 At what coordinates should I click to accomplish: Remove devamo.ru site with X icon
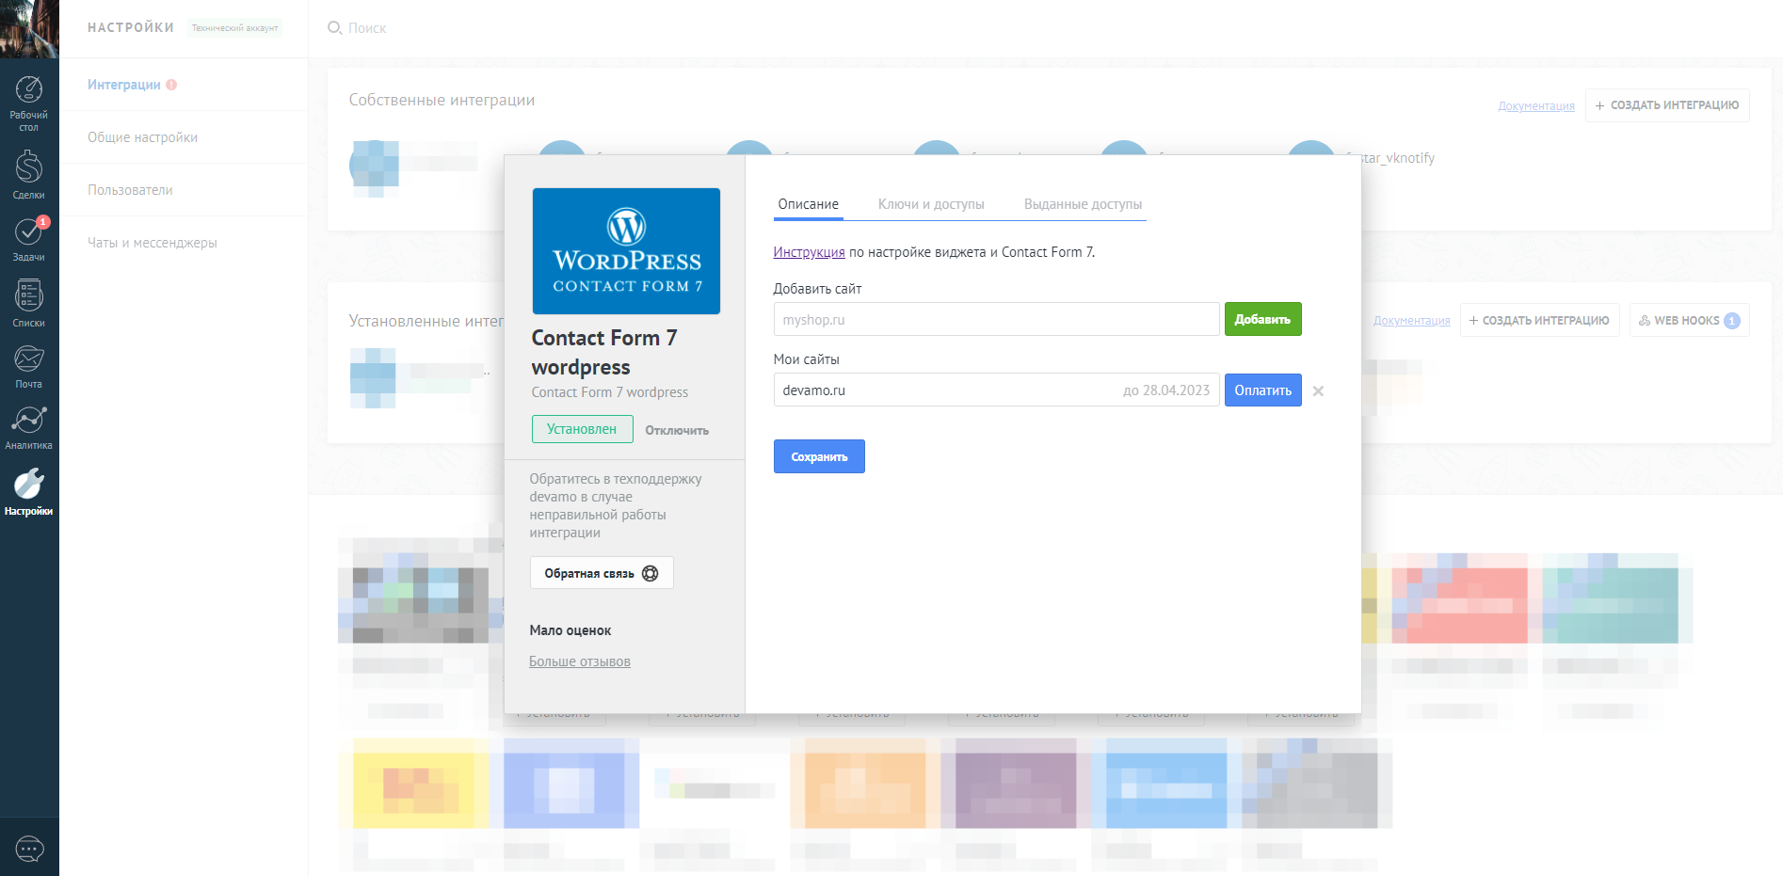pyautogui.click(x=1318, y=391)
